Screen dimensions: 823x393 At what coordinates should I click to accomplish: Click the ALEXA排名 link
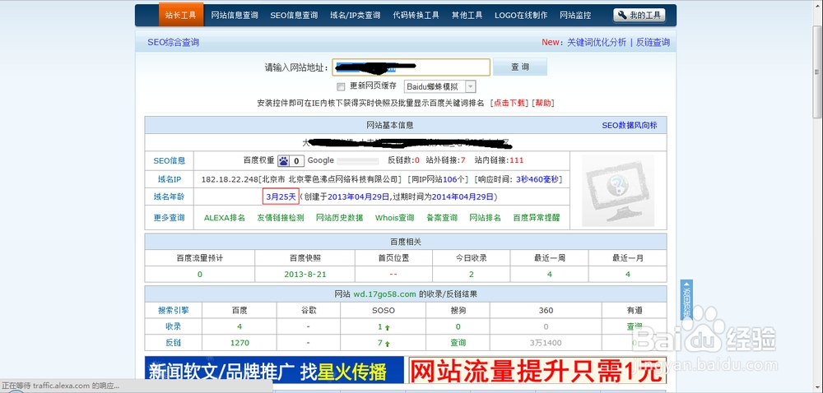click(225, 217)
